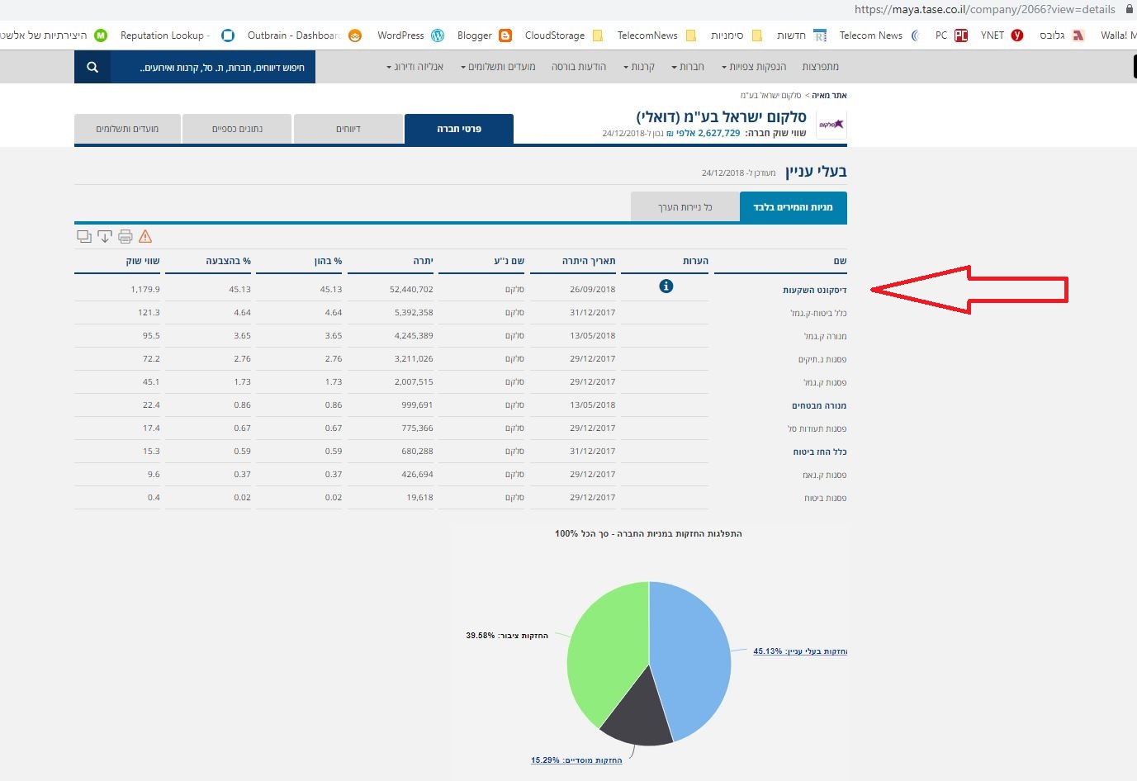Click the Cellcom company logo thumbnail
Image resolution: width=1137 pixels, height=781 pixels.
click(x=831, y=125)
